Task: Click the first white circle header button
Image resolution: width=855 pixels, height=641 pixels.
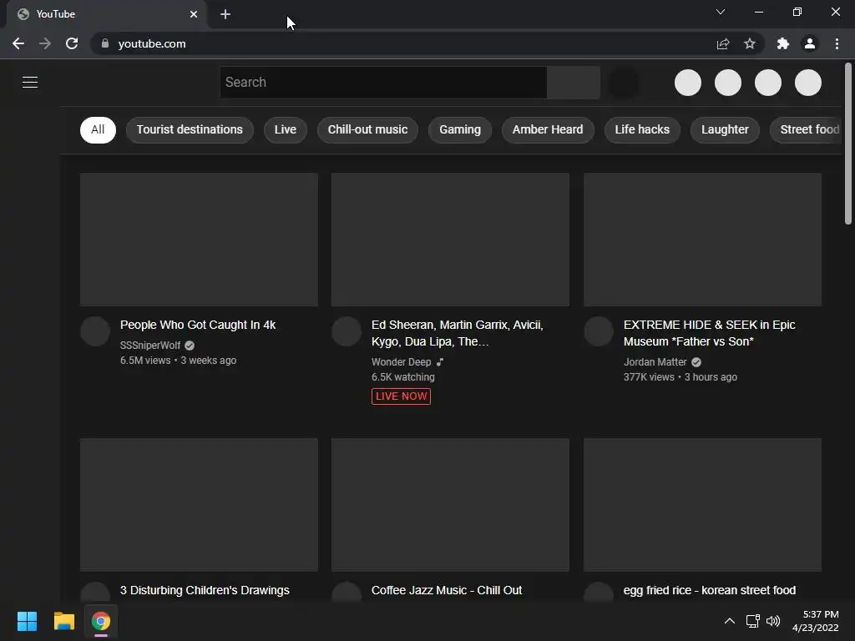Action: click(688, 83)
